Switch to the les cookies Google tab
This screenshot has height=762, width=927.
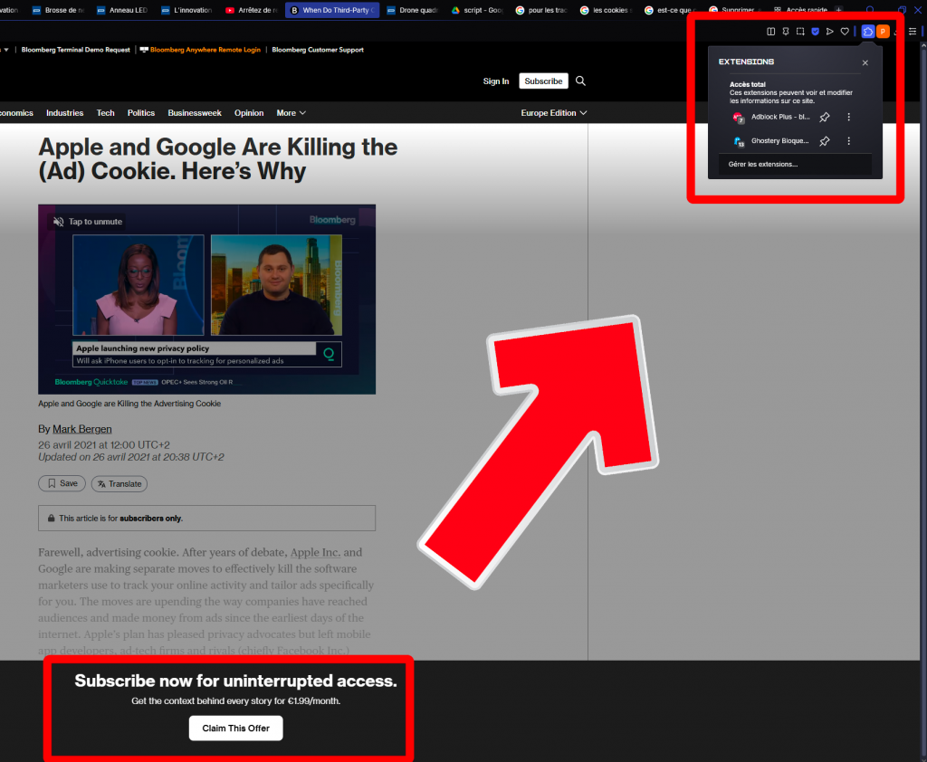606,10
